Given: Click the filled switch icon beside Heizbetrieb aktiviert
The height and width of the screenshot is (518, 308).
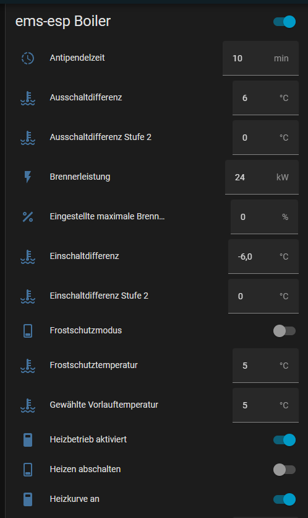Looking at the screenshot, I should coord(28,440).
